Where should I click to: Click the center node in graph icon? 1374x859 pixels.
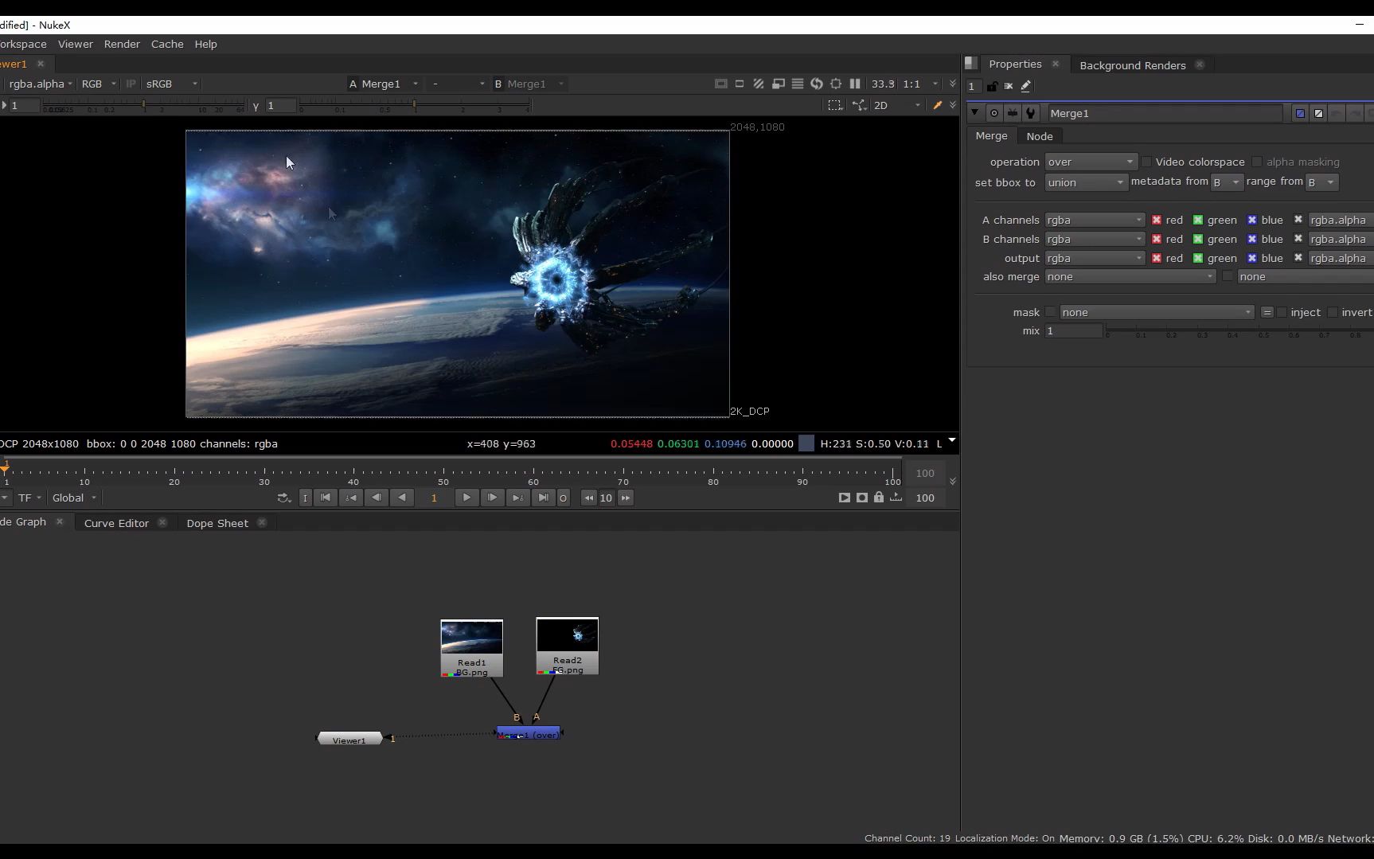pyautogui.click(x=994, y=113)
